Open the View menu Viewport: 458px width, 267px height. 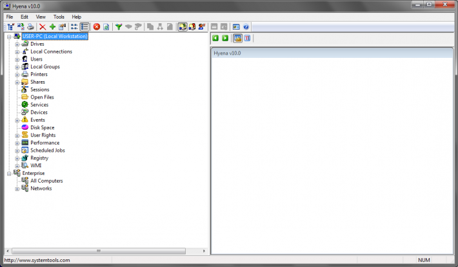tap(41, 17)
